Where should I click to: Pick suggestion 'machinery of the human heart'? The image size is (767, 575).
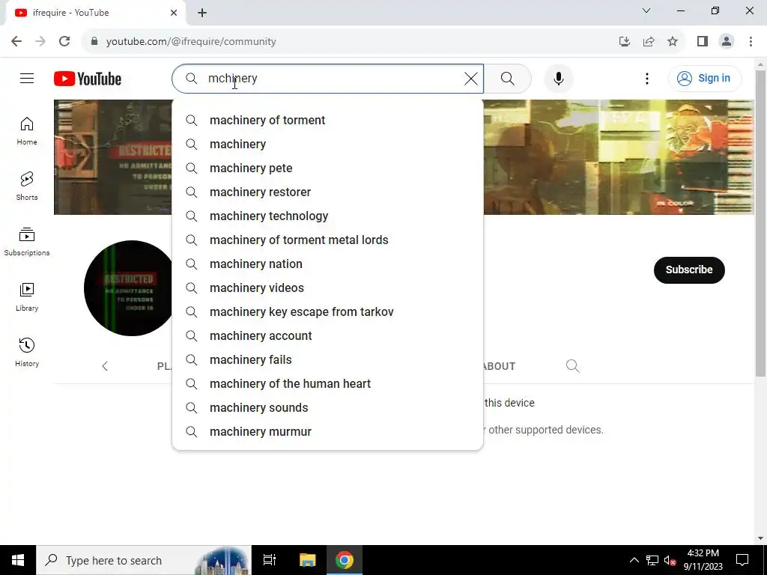[x=328, y=384]
